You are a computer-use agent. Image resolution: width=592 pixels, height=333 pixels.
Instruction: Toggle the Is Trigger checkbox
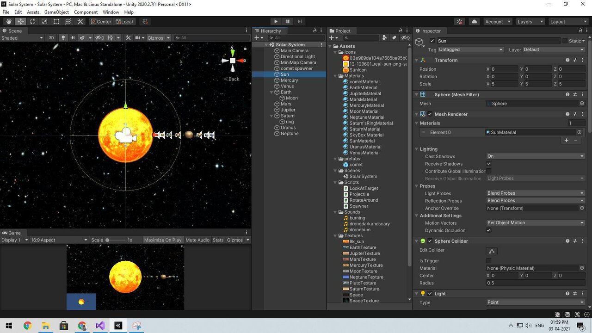point(489,261)
